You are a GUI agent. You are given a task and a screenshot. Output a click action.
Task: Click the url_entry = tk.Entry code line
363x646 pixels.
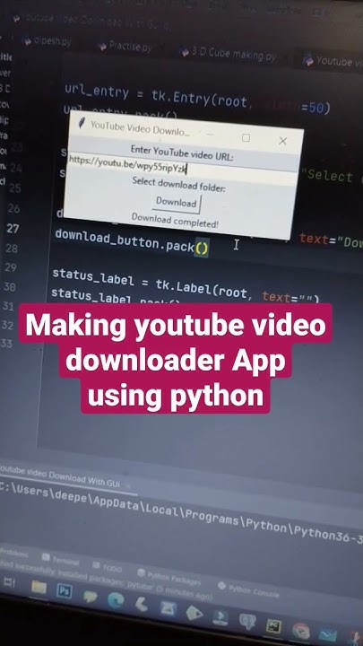[x=197, y=100]
